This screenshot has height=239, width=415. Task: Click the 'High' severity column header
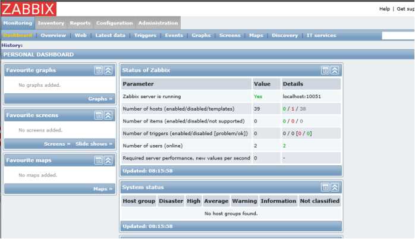193,201
